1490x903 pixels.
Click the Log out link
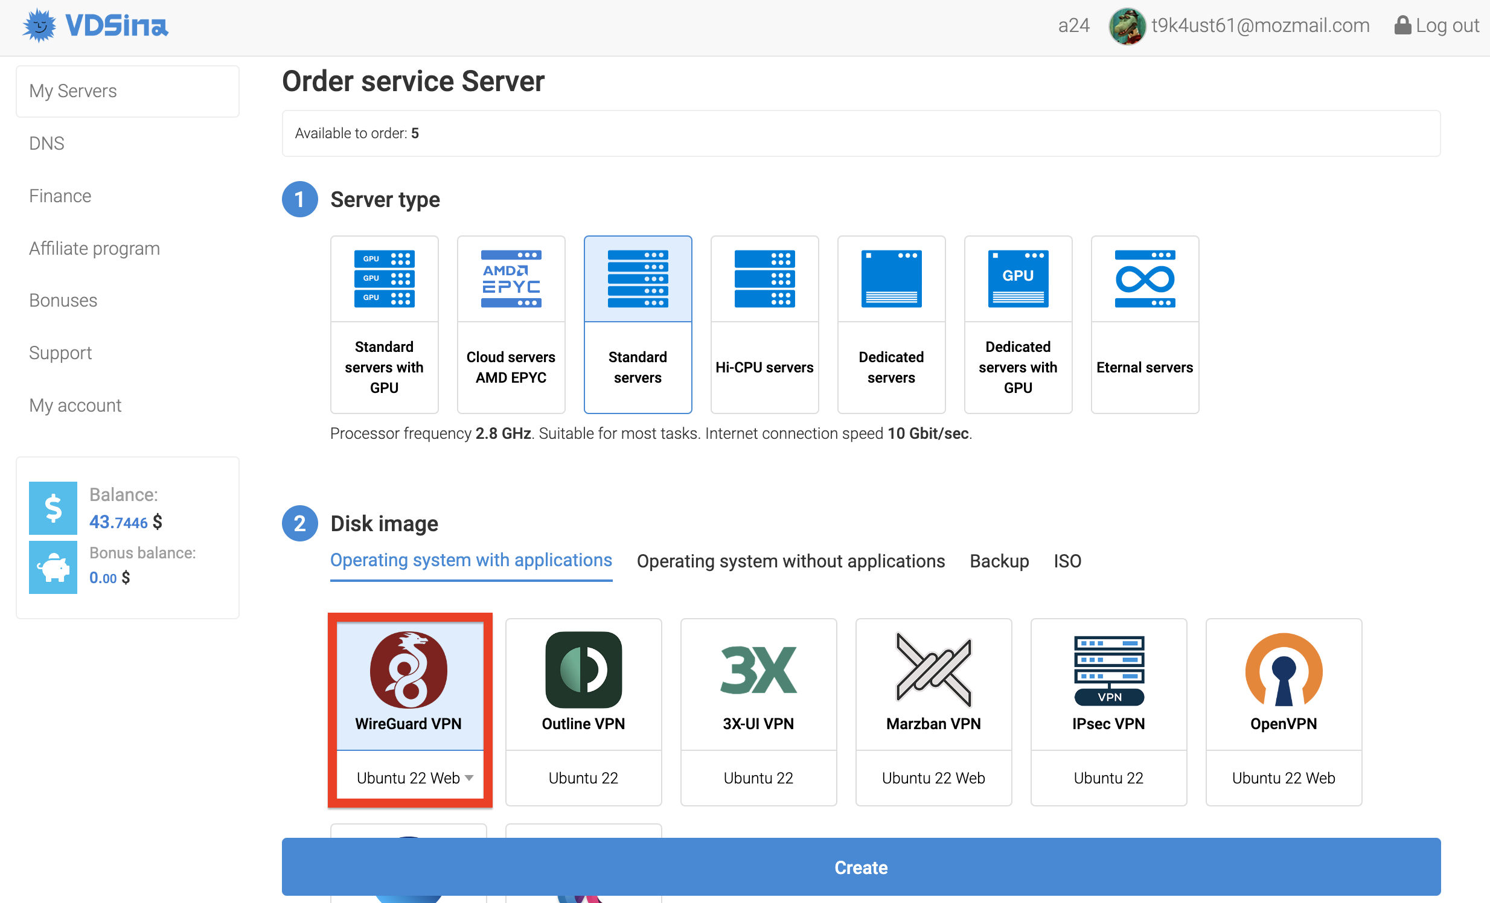1437,25
